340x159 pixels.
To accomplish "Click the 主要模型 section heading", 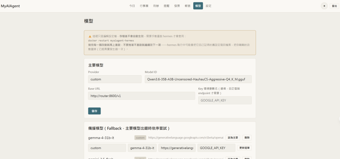I will point(96,65).
